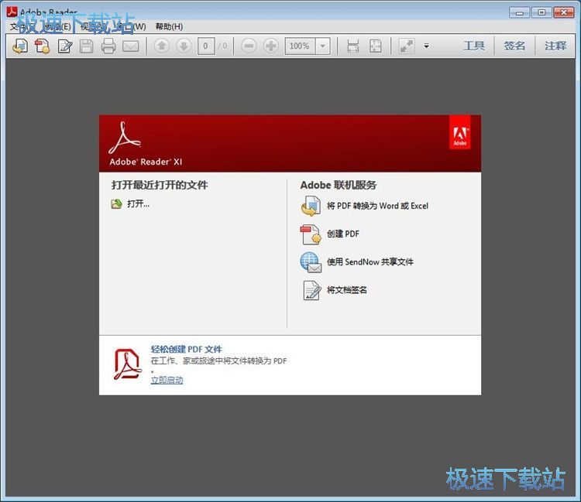The image size is (581, 502).
Task: Open the 帮助(H) menu
Action: point(169,26)
